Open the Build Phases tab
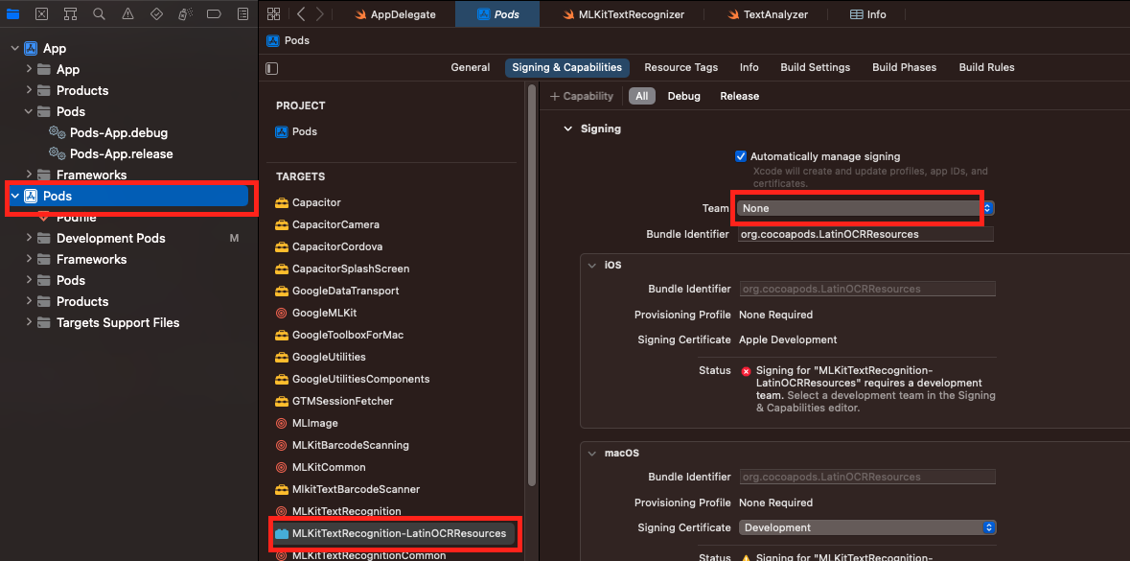Image resolution: width=1130 pixels, height=561 pixels. coord(905,67)
